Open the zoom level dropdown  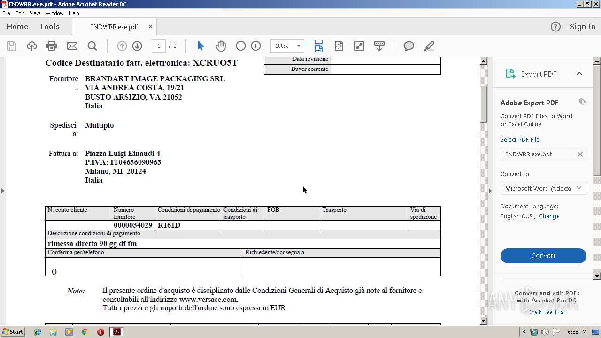[x=299, y=46]
